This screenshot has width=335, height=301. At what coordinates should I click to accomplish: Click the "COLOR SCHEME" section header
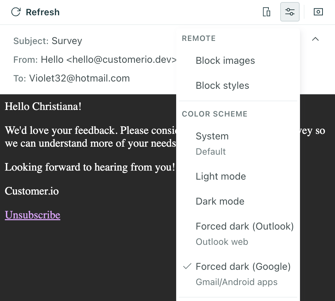[x=214, y=114]
